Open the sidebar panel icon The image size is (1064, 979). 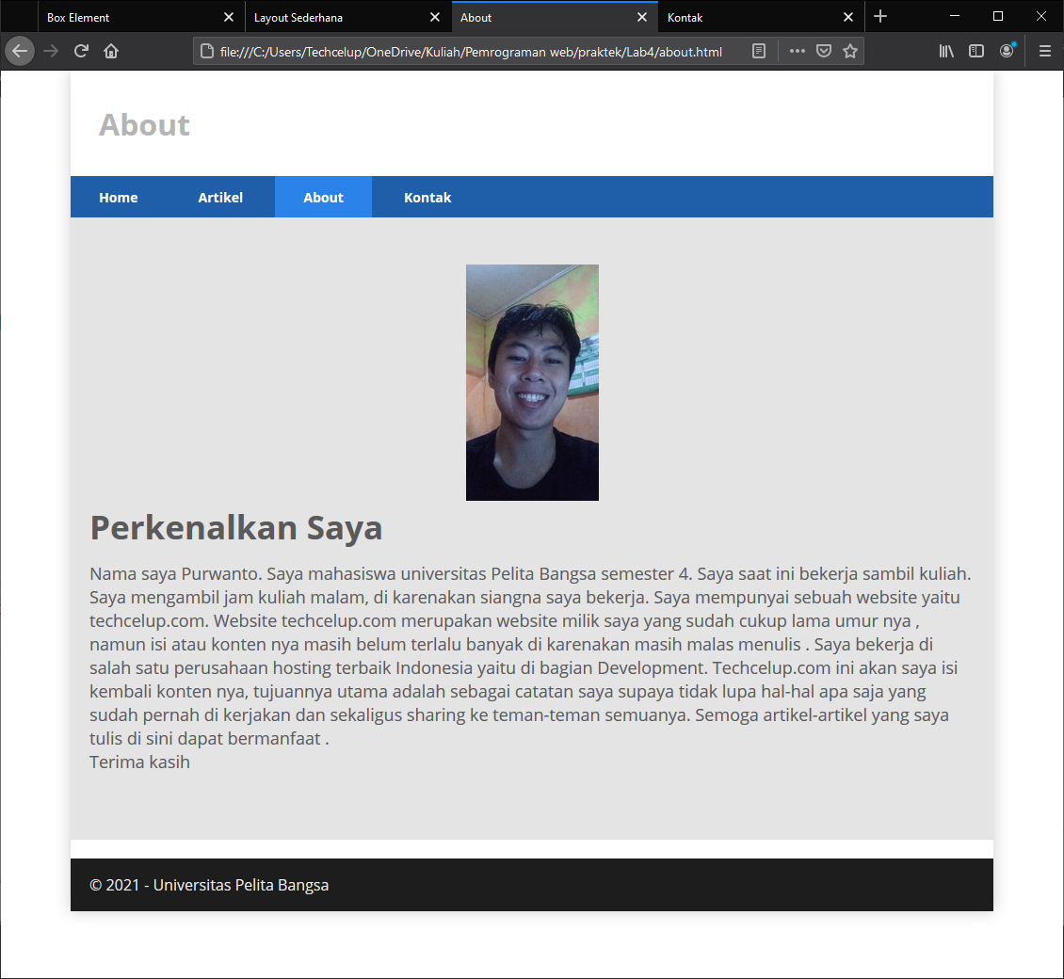(976, 51)
